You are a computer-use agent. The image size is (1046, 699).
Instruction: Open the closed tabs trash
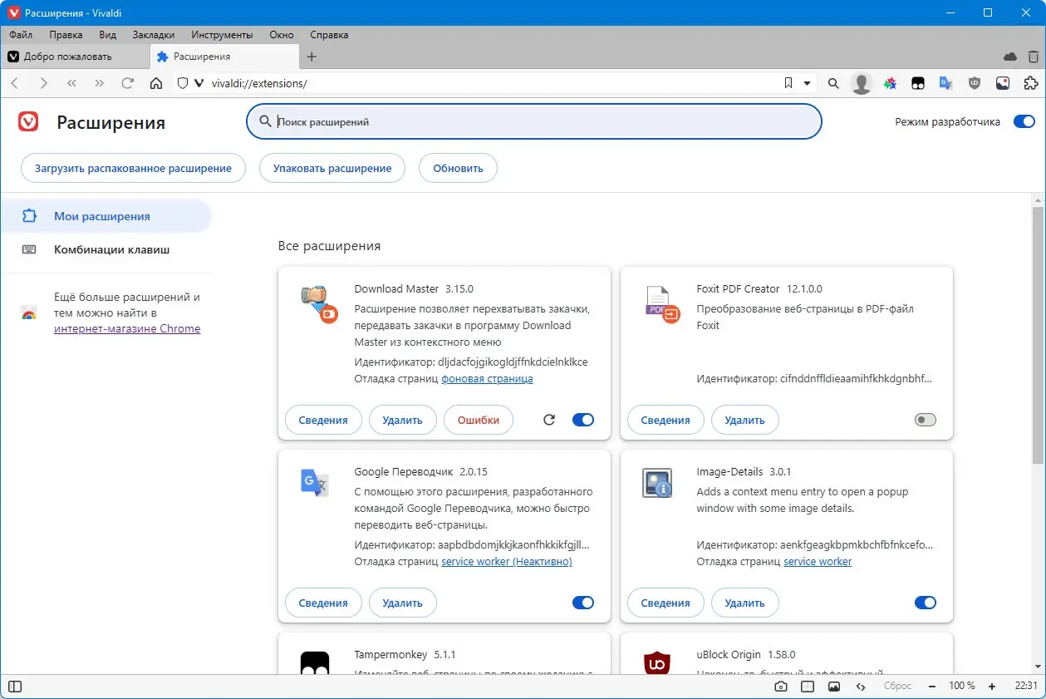pos(1033,57)
